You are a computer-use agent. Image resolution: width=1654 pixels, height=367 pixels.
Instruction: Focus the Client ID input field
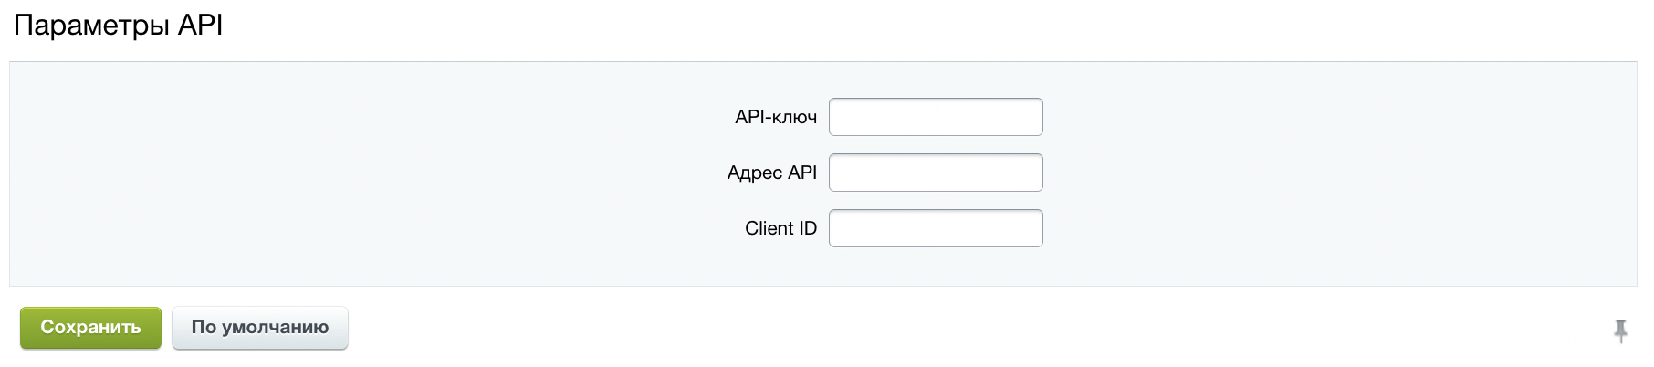click(x=936, y=228)
